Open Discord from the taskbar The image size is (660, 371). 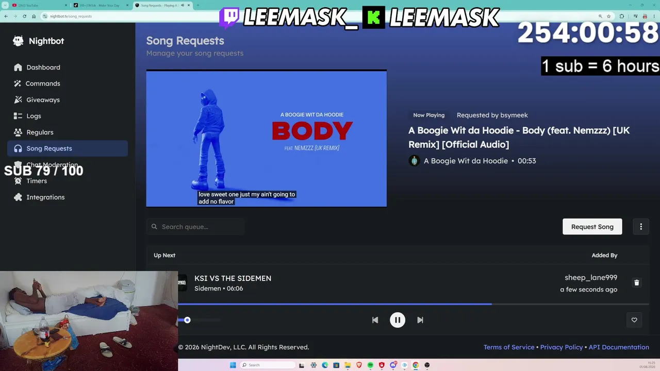coord(393,365)
